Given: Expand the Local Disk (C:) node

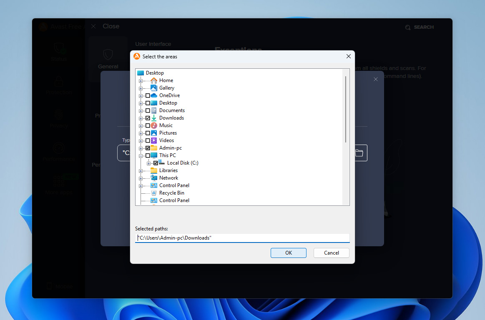Looking at the screenshot, I should click(148, 163).
